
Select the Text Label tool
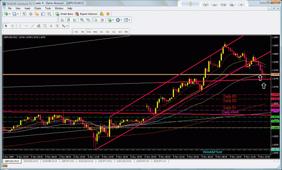coord(57,26)
